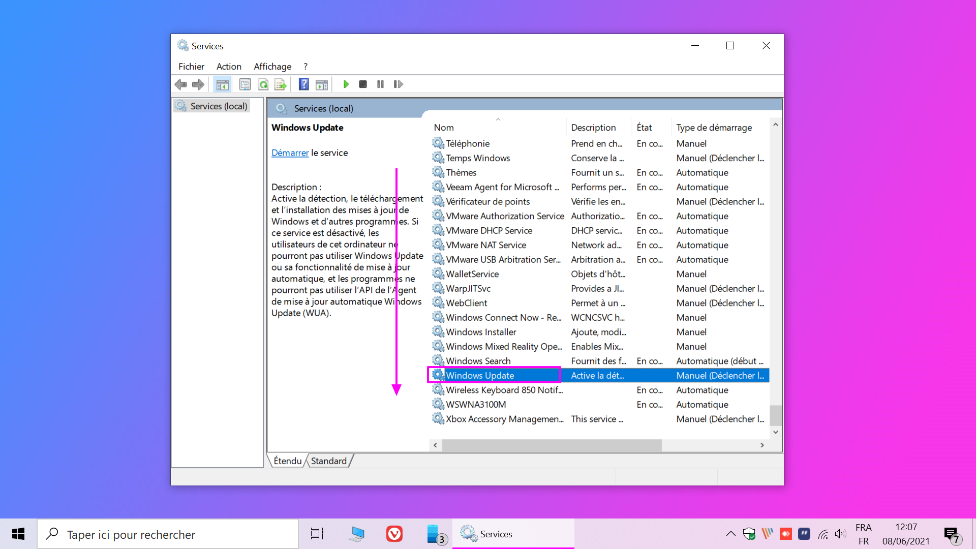Open Vivaldi browser from taskbar
Screen dimensions: 976x549
tap(394, 534)
